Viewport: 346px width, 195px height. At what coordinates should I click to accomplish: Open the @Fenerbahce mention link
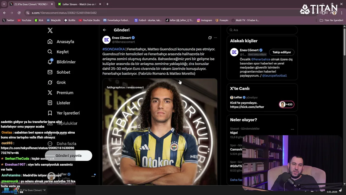261,59
